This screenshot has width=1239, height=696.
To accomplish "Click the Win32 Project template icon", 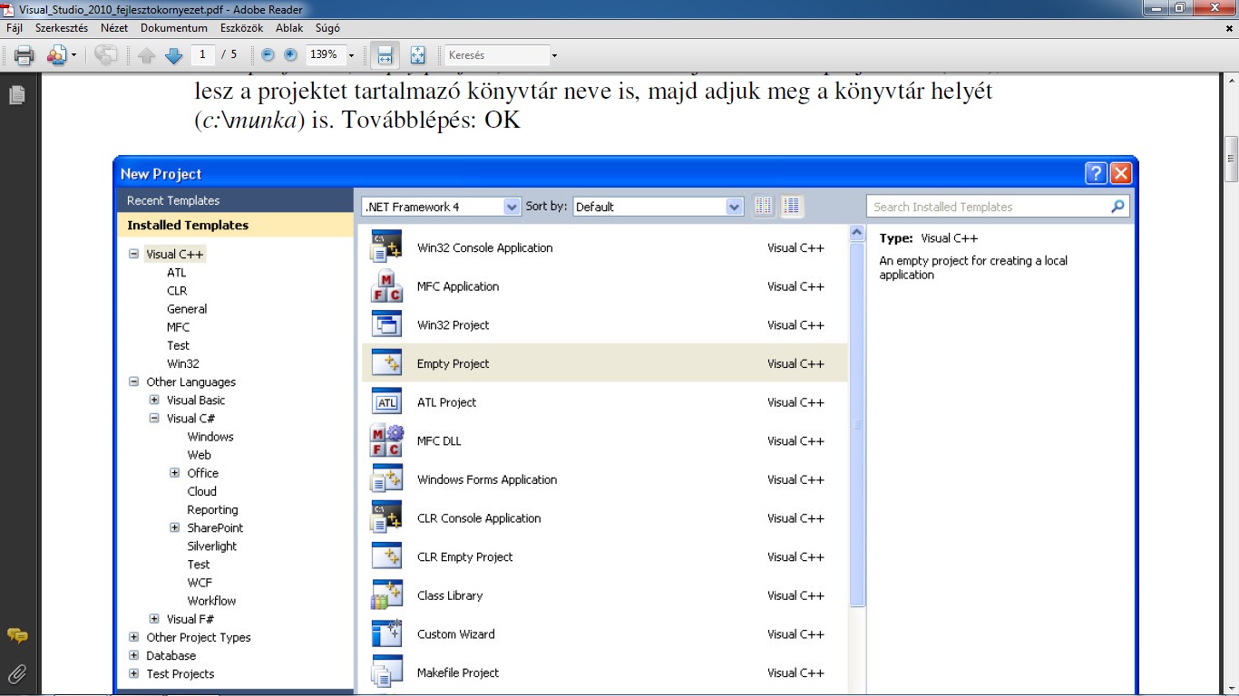I will (x=386, y=325).
